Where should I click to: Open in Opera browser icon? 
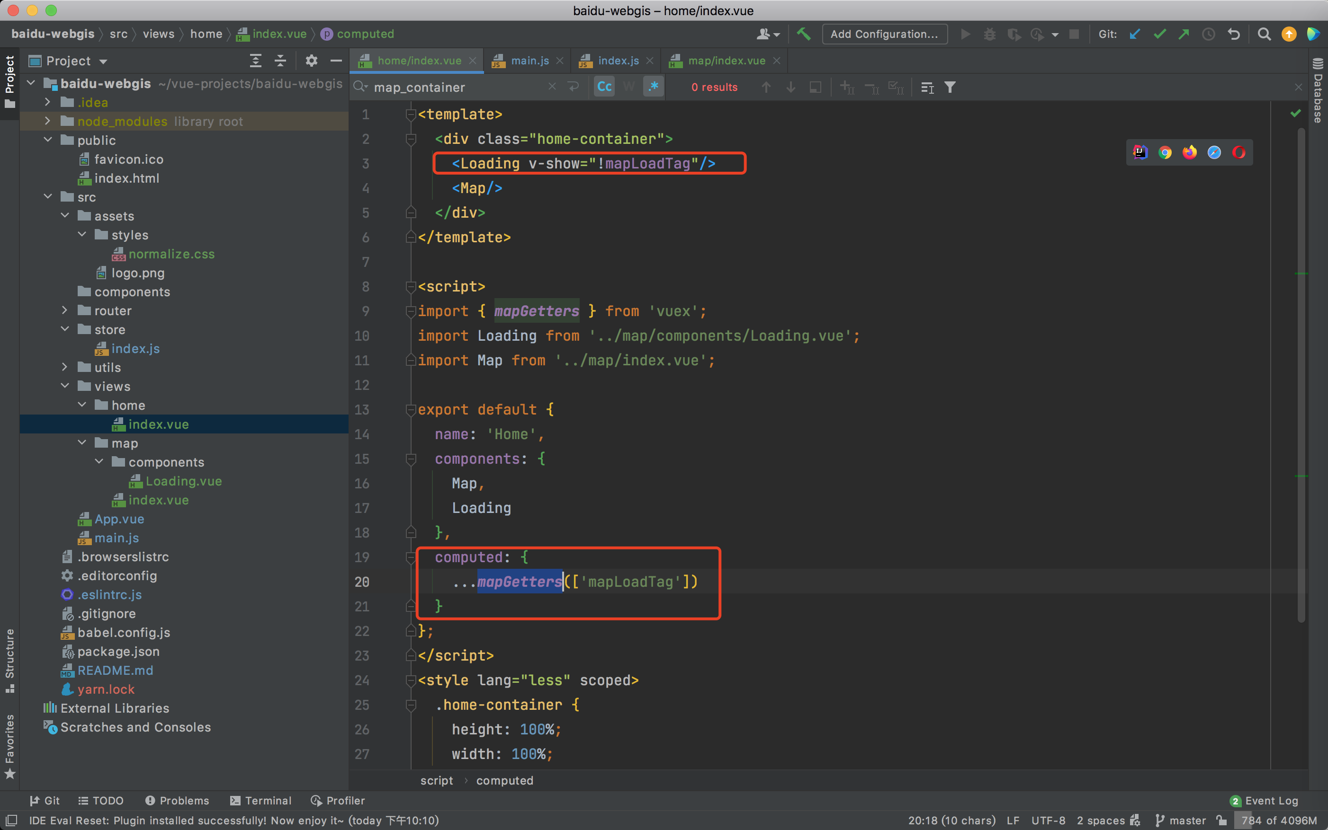click(x=1238, y=152)
